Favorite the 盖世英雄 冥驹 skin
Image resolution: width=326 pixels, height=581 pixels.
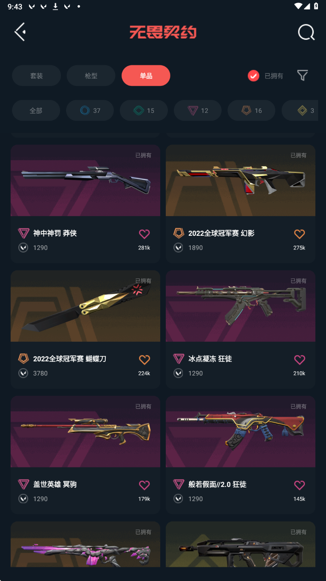(144, 485)
